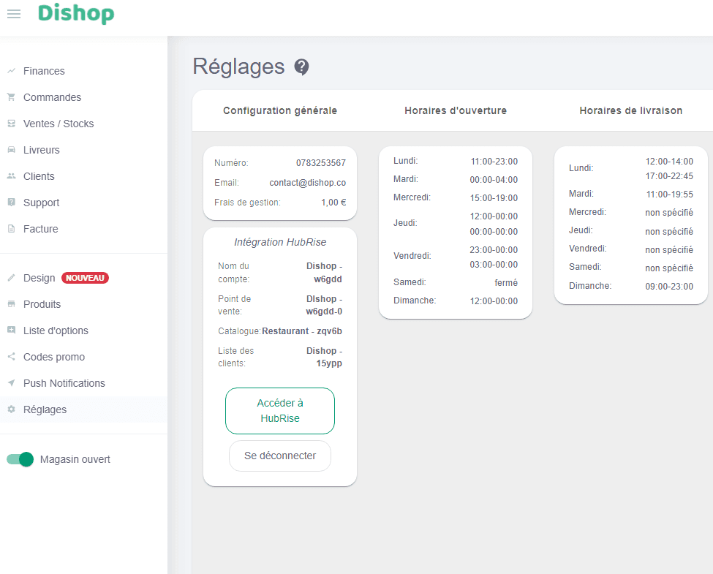The height and width of the screenshot is (574, 713).
Task: Click catalogue Restaurant - zqv6b
Action: [x=302, y=331]
